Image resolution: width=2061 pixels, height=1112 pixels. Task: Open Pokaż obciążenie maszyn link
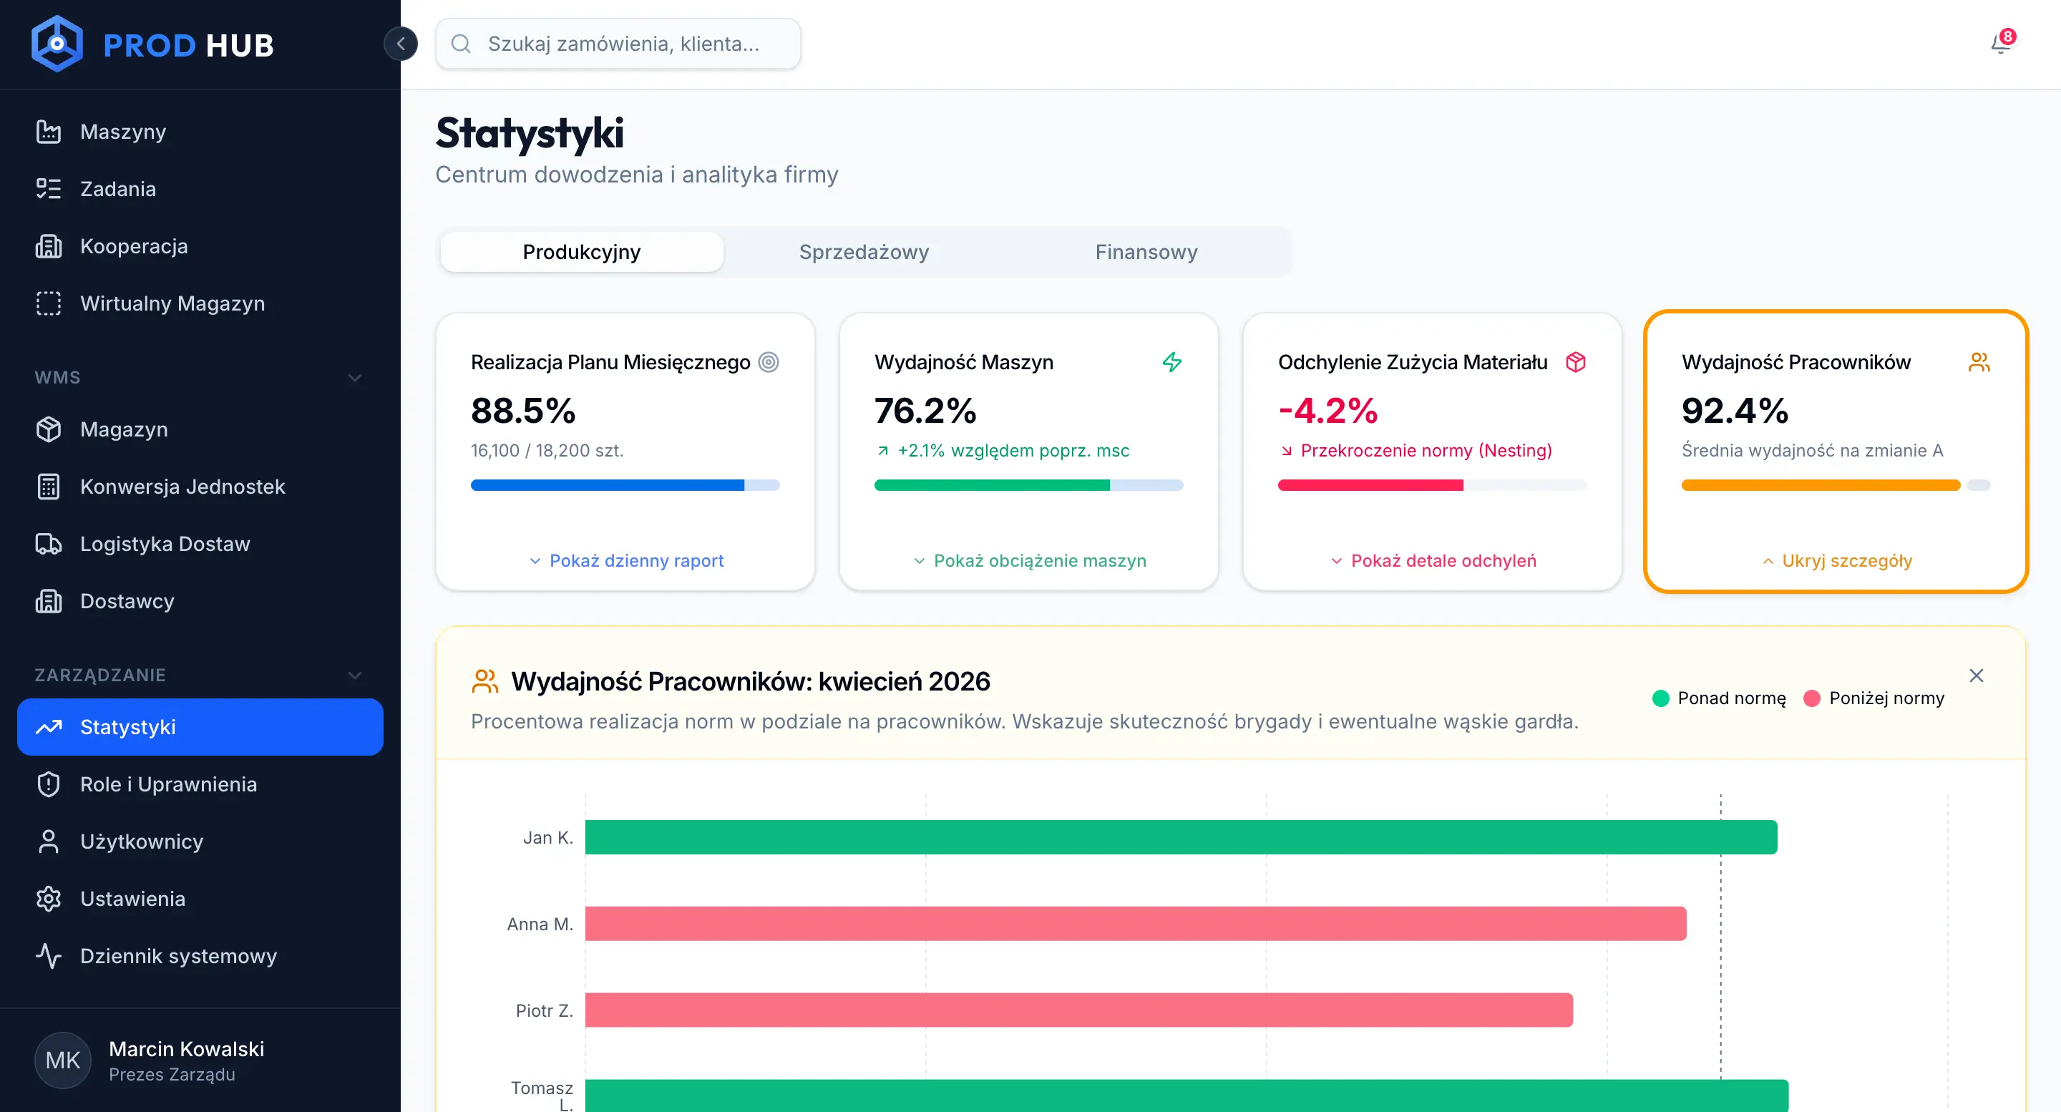pos(1030,561)
